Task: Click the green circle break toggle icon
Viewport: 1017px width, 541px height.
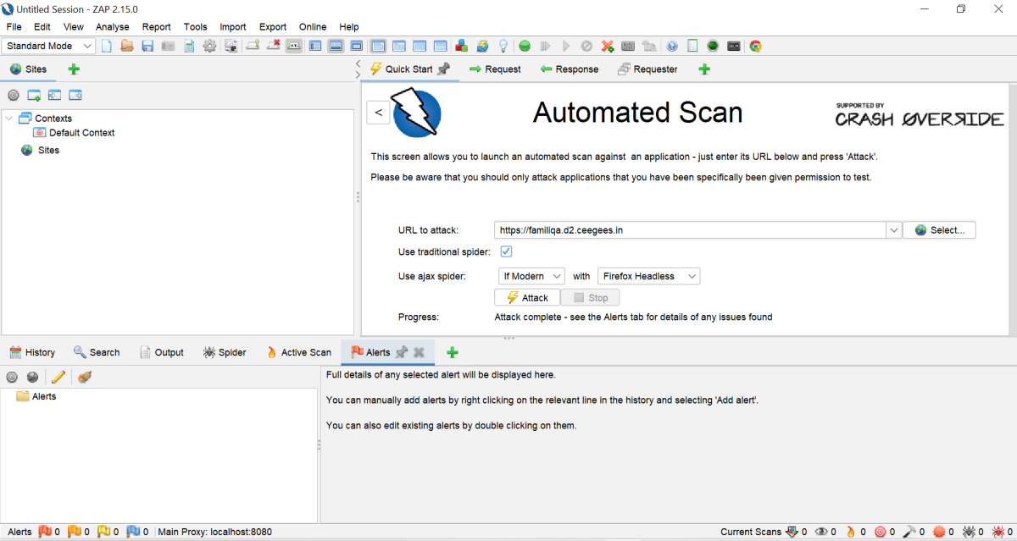Action: [525, 46]
